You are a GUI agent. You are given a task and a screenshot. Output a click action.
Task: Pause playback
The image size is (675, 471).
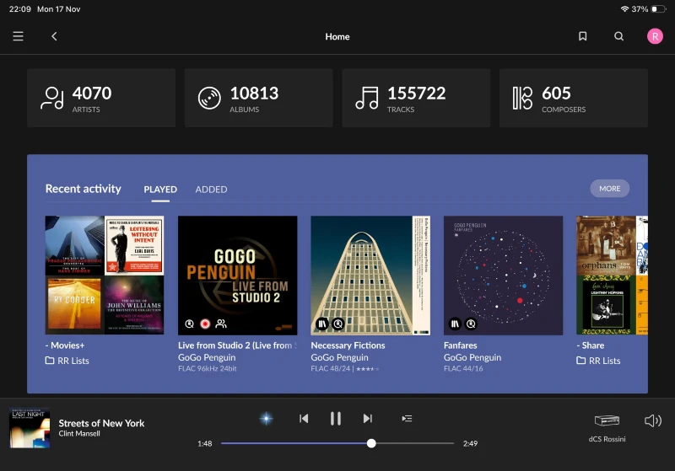336,419
